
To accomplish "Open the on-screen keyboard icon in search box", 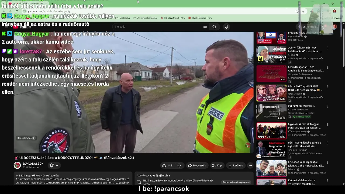I will pyautogui.click(x=205, y=27).
